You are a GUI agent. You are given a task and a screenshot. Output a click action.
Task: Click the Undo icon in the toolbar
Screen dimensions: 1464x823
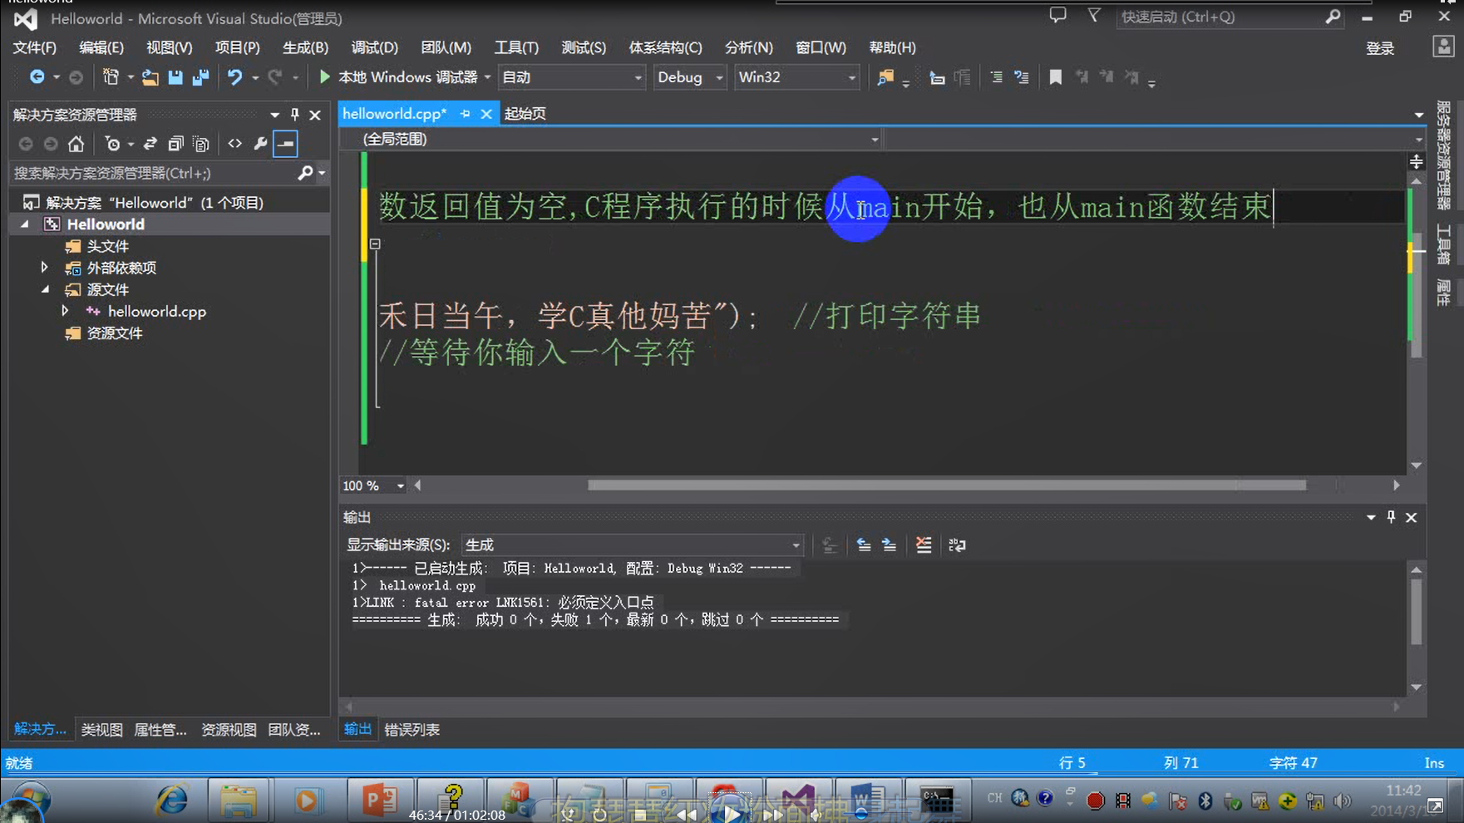pos(235,76)
